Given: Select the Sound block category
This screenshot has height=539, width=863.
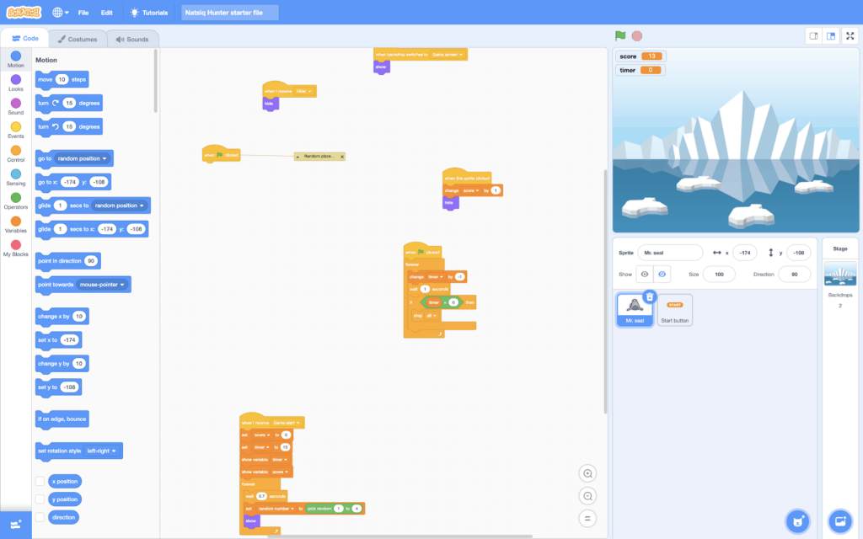Looking at the screenshot, I should [16, 107].
